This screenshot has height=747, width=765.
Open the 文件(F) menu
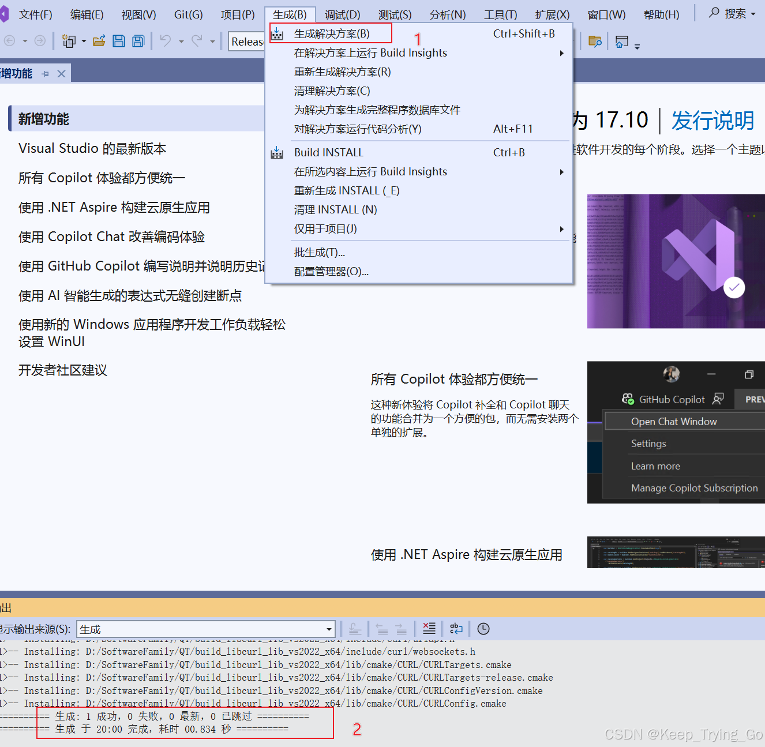(x=36, y=14)
